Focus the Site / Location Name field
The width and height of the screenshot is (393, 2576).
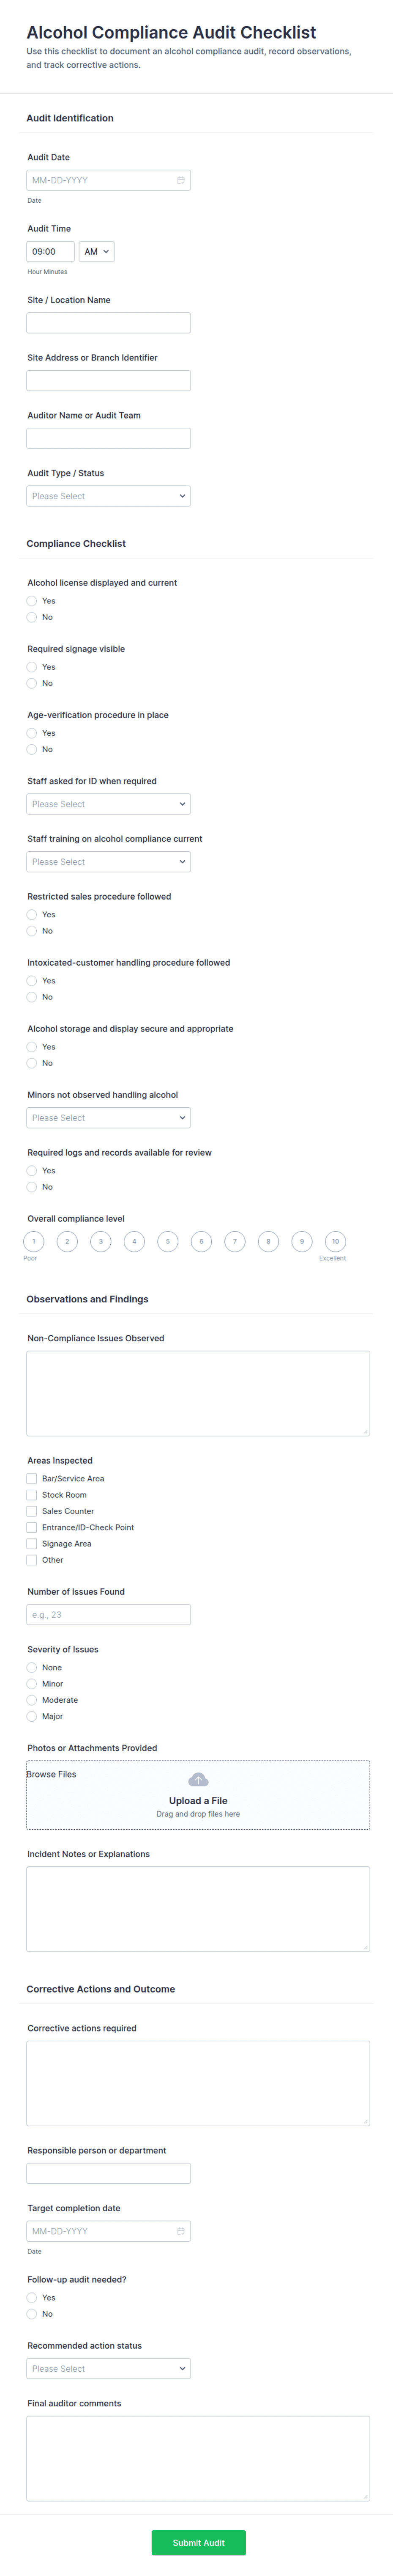pos(109,323)
